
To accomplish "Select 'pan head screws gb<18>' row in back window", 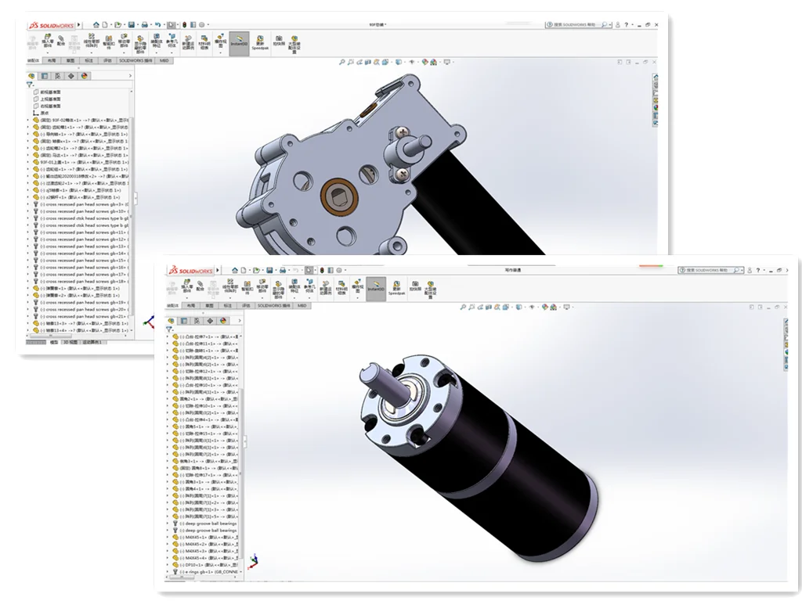I will click(80, 281).
